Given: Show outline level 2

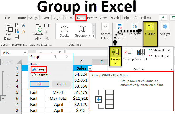Looking at the screenshot, I should pyautogui.click(x=9, y=62).
